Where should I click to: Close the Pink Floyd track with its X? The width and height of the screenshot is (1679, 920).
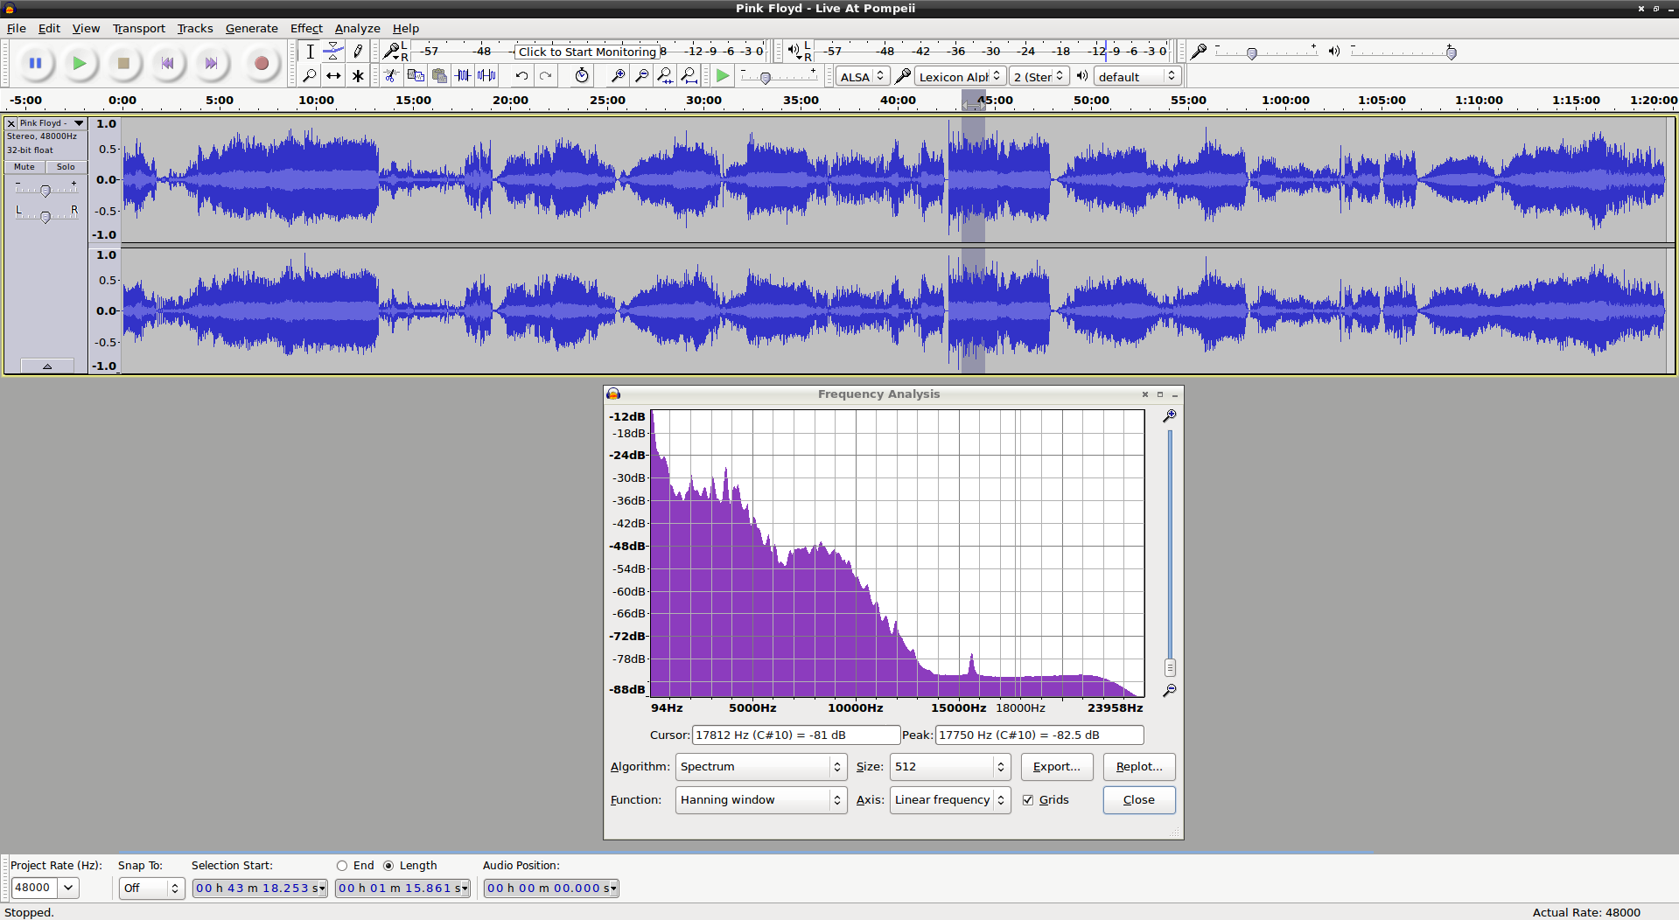coord(11,123)
